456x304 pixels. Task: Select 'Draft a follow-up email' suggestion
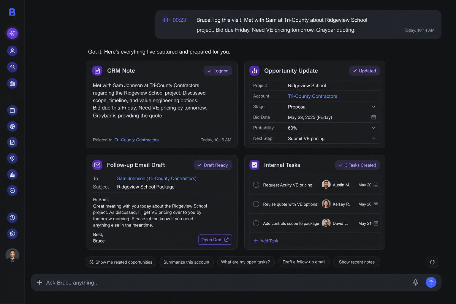[x=304, y=262]
